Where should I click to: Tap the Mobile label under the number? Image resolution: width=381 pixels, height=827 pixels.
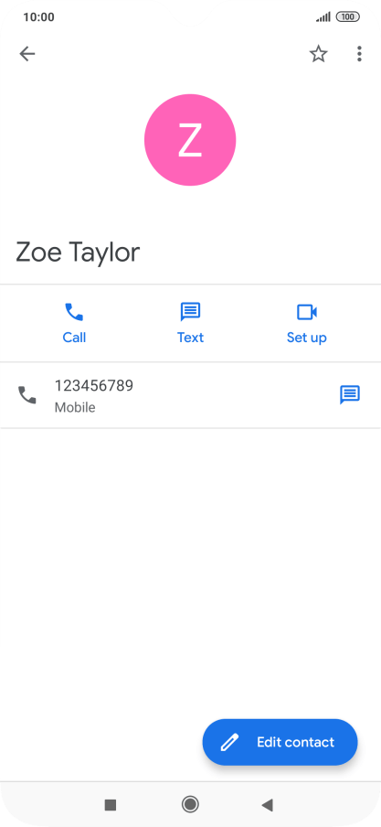pos(75,408)
